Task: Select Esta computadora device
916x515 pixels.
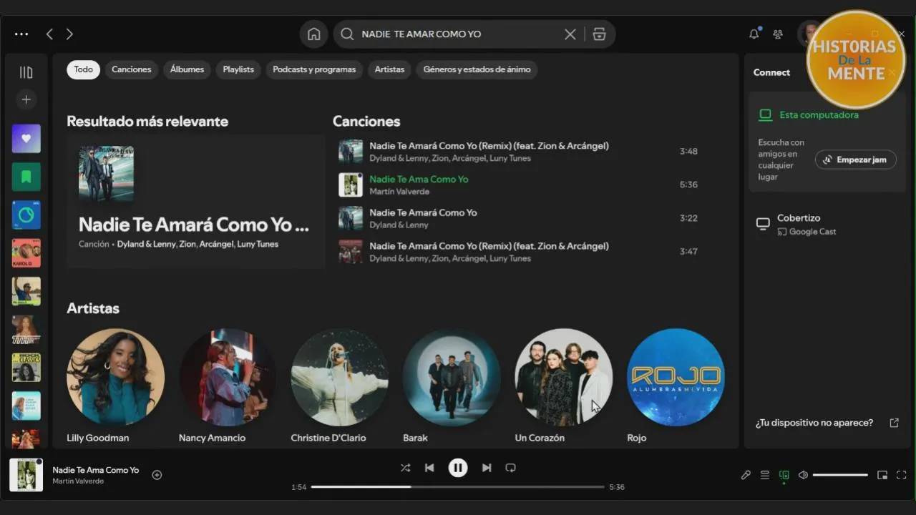Action: (819, 115)
